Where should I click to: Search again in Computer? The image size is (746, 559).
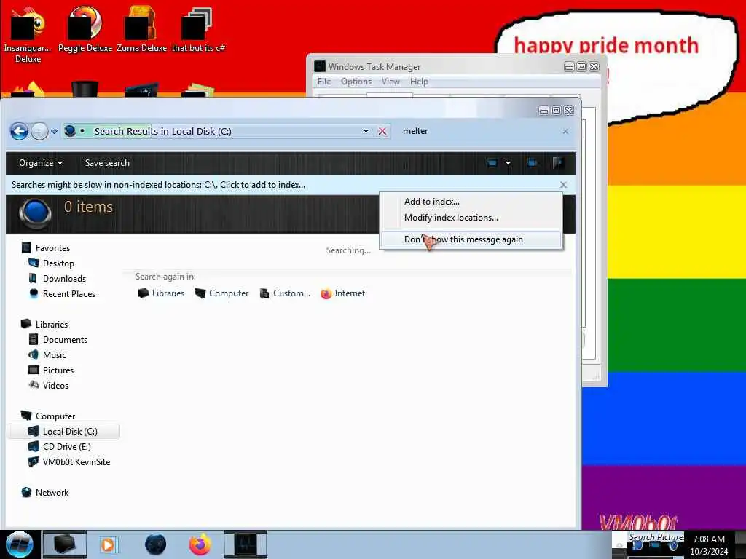click(221, 293)
